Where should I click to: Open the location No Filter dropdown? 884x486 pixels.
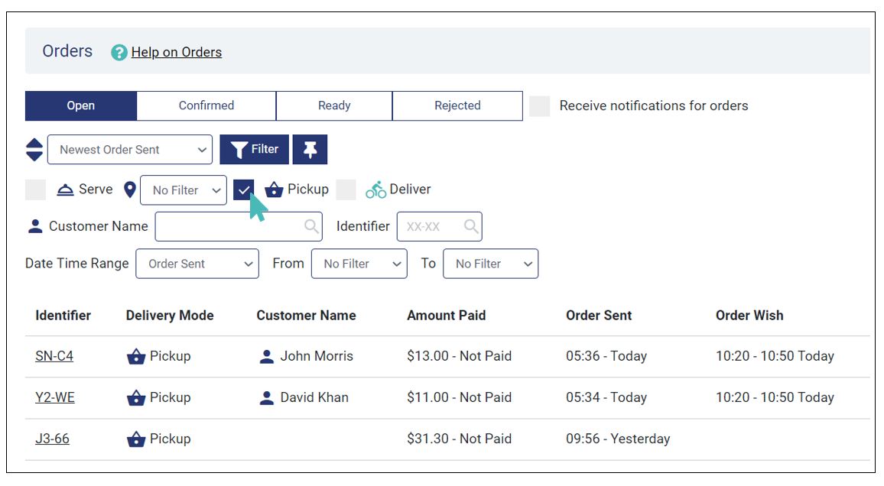coord(184,190)
